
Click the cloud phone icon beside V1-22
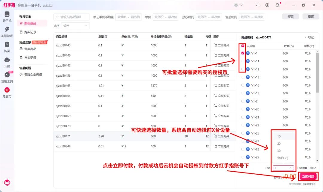(248, 125)
